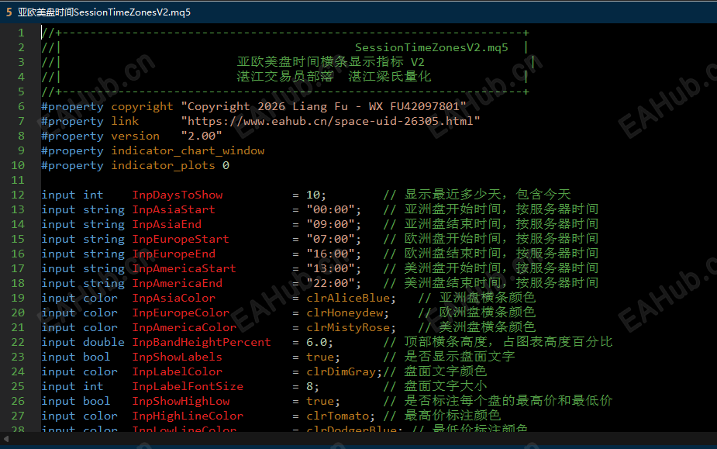Viewport: 717px width, 449px height.
Task: Click the InpShowLabels variable name
Action: (178, 357)
